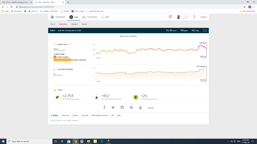Click the heart rate heart icon

(x=55, y=44)
